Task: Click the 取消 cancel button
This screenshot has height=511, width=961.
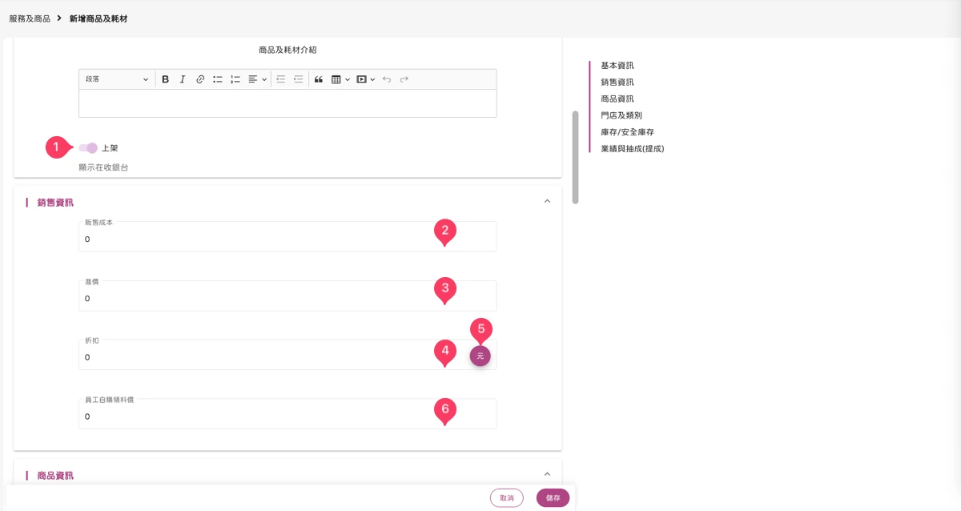Action: (507, 497)
